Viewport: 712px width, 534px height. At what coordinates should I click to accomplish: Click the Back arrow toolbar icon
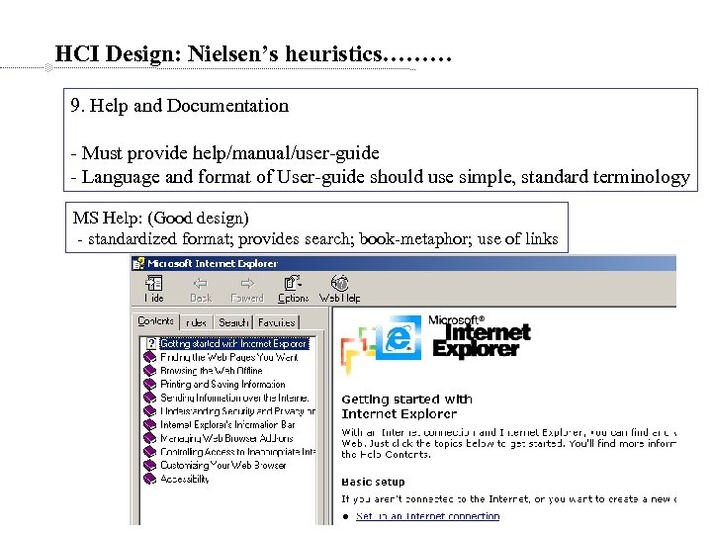(x=201, y=284)
